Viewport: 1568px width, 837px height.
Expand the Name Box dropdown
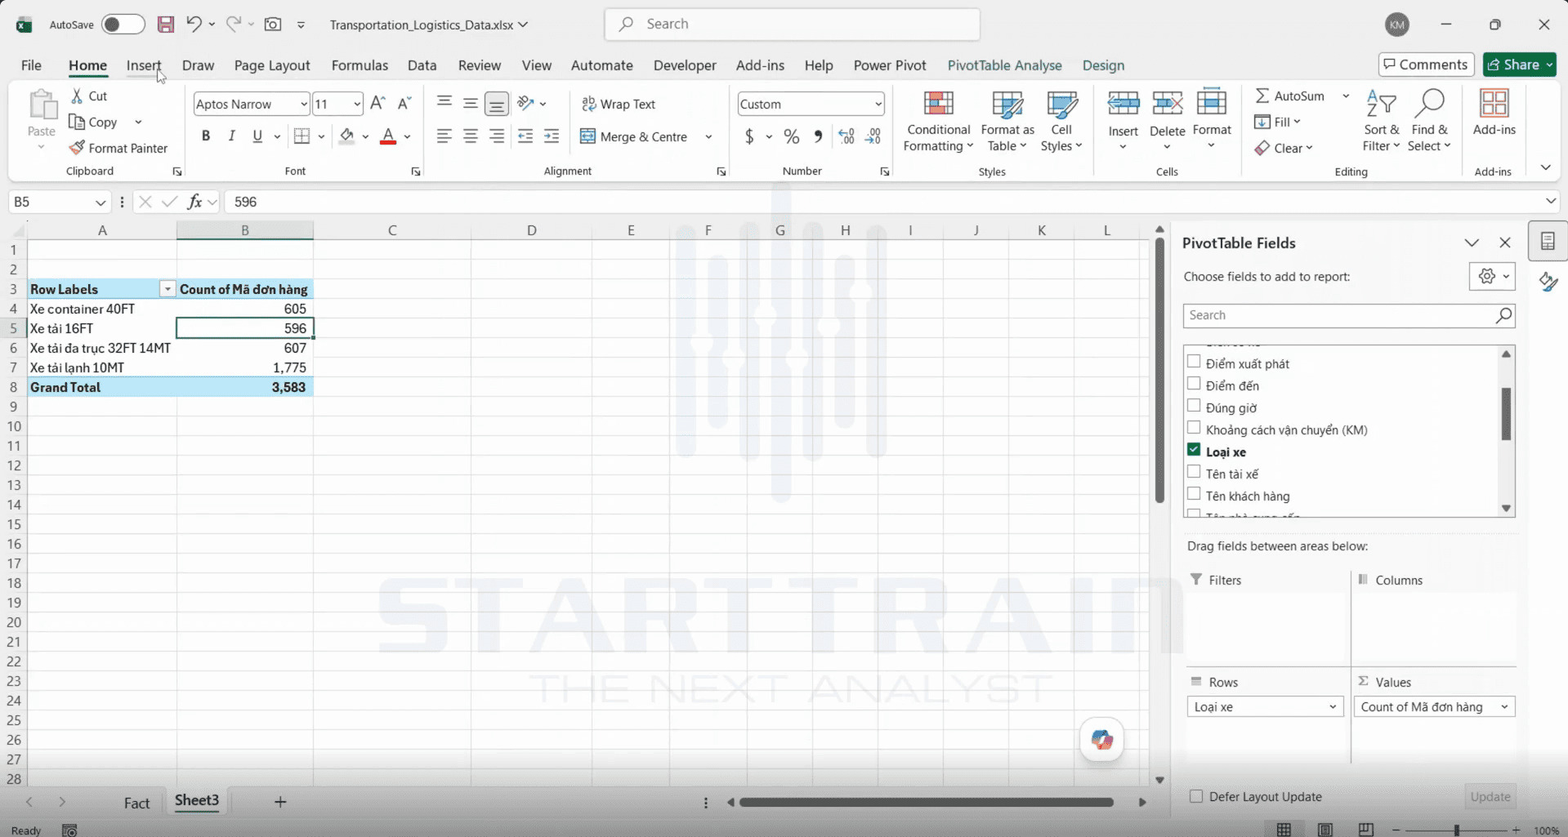pyautogui.click(x=101, y=203)
